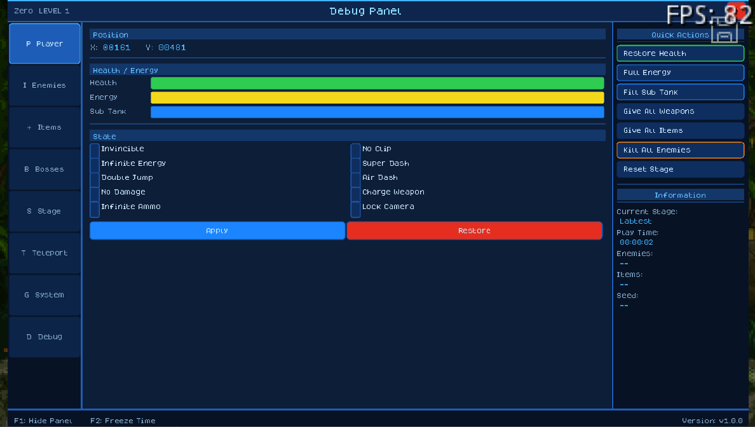Switch to the Enemies tab
The image size is (755, 427).
44,85
